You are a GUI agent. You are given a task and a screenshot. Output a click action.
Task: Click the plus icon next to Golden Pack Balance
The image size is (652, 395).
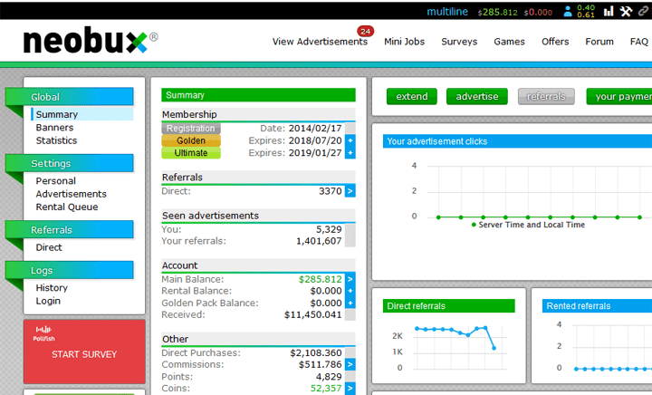(x=350, y=303)
